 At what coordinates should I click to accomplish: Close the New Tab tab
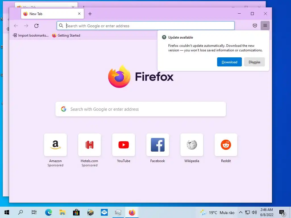point(79,14)
